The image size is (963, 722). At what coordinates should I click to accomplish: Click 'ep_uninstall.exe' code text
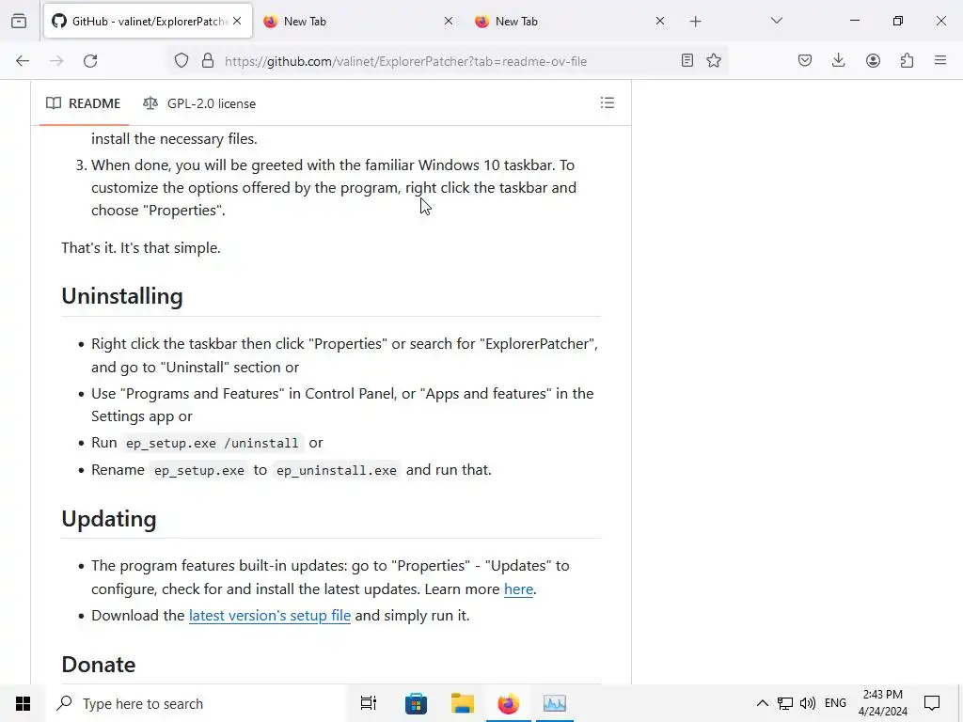pyautogui.click(x=337, y=470)
